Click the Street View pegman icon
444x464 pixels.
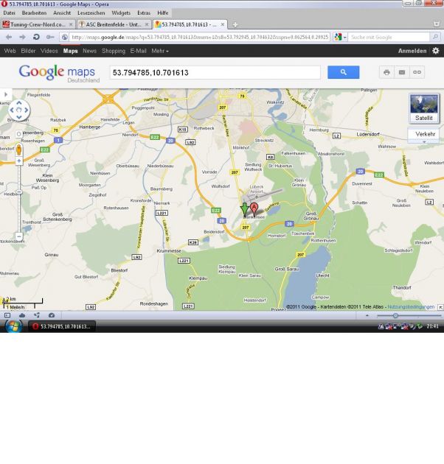(19, 150)
